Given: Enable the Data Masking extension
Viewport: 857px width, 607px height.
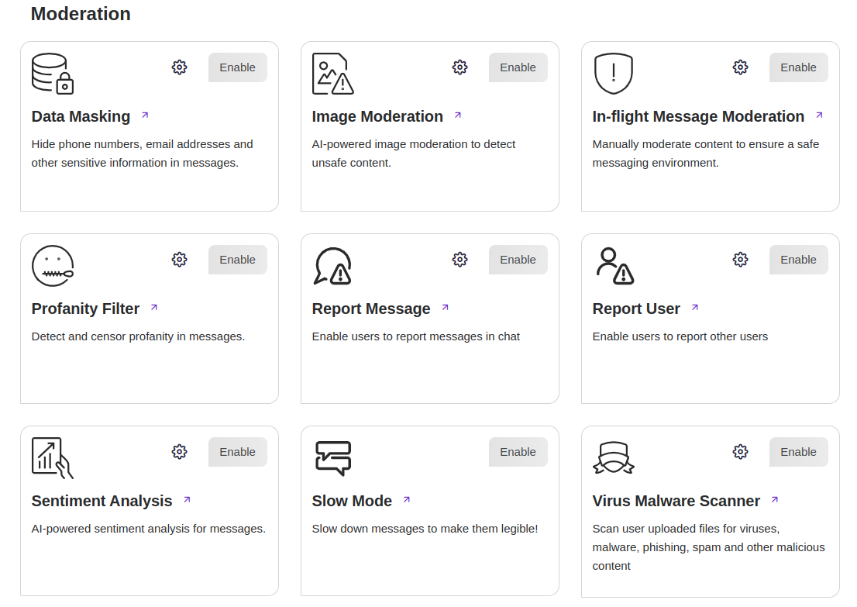Looking at the screenshot, I should tap(237, 67).
